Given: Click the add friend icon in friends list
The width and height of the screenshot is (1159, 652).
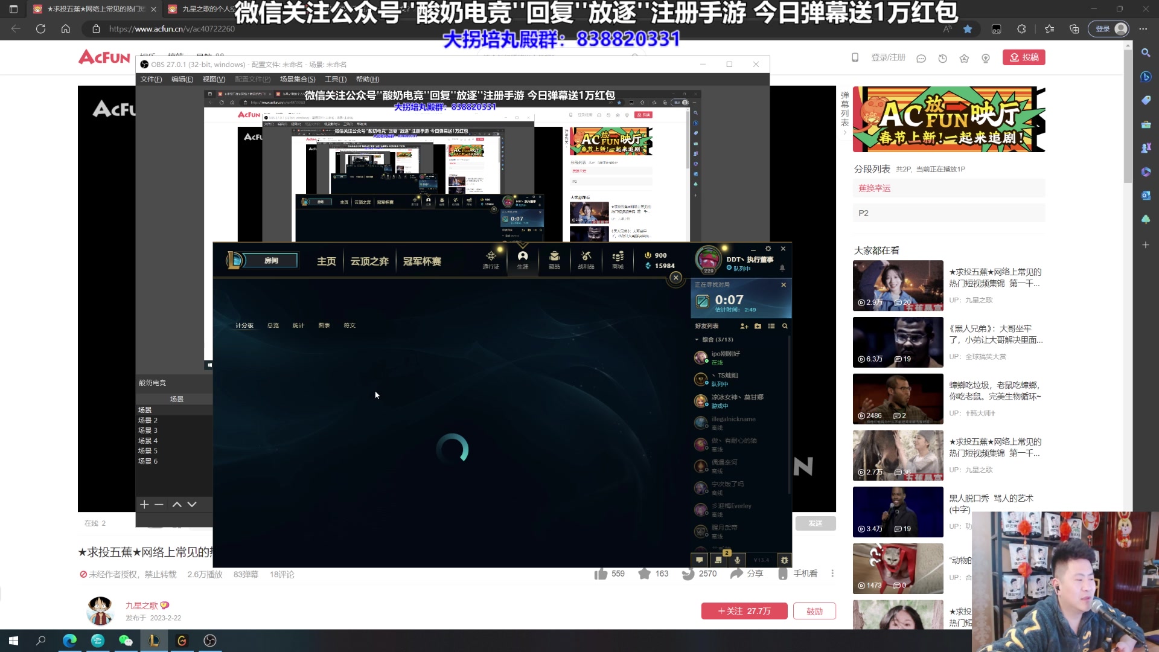Looking at the screenshot, I should pyautogui.click(x=744, y=326).
